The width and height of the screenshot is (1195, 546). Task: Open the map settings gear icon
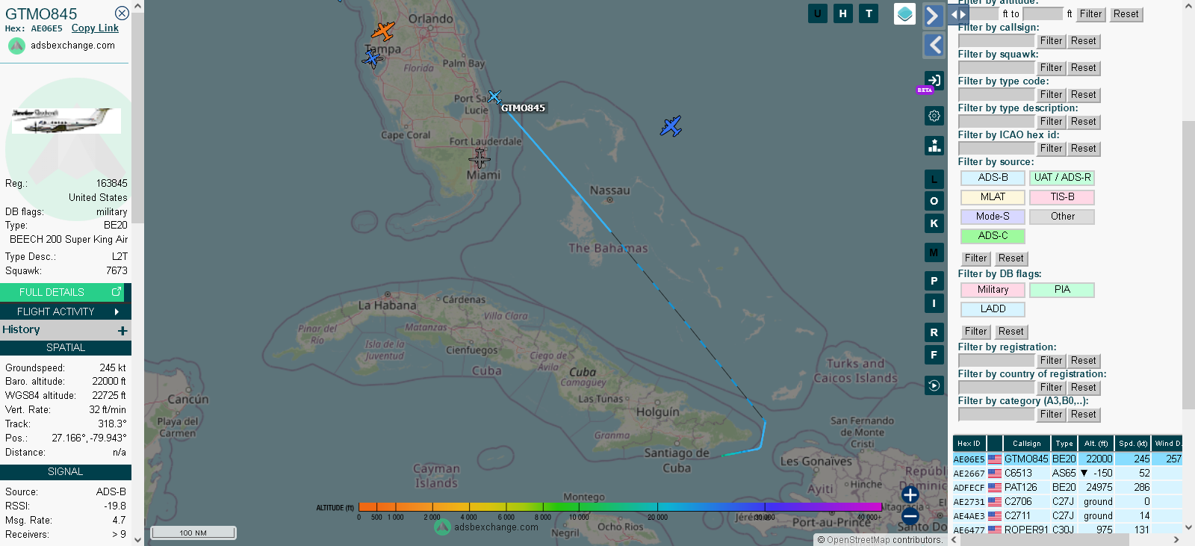pos(934,116)
